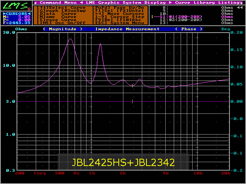Select curve entry 12: #2(200-20K)
The width and height of the screenshot is (246, 184).
click(x=181, y=20)
